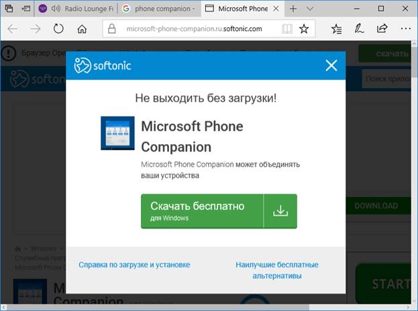
Task: Switch to the phone companion Google tab
Action: pos(160,9)
